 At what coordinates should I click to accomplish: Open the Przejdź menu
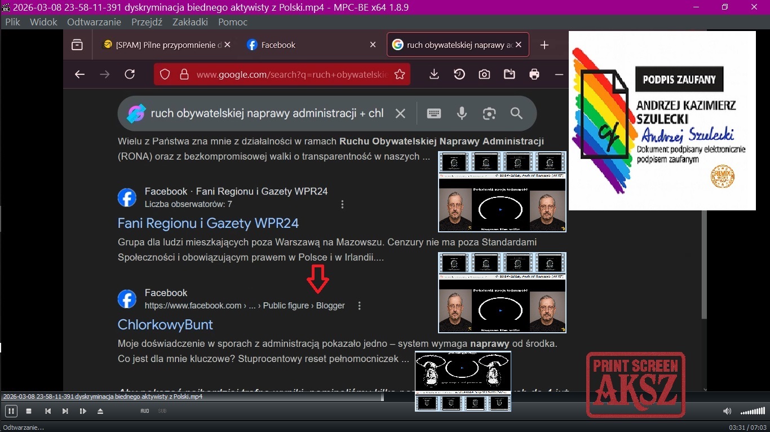(x=147, y=22)
